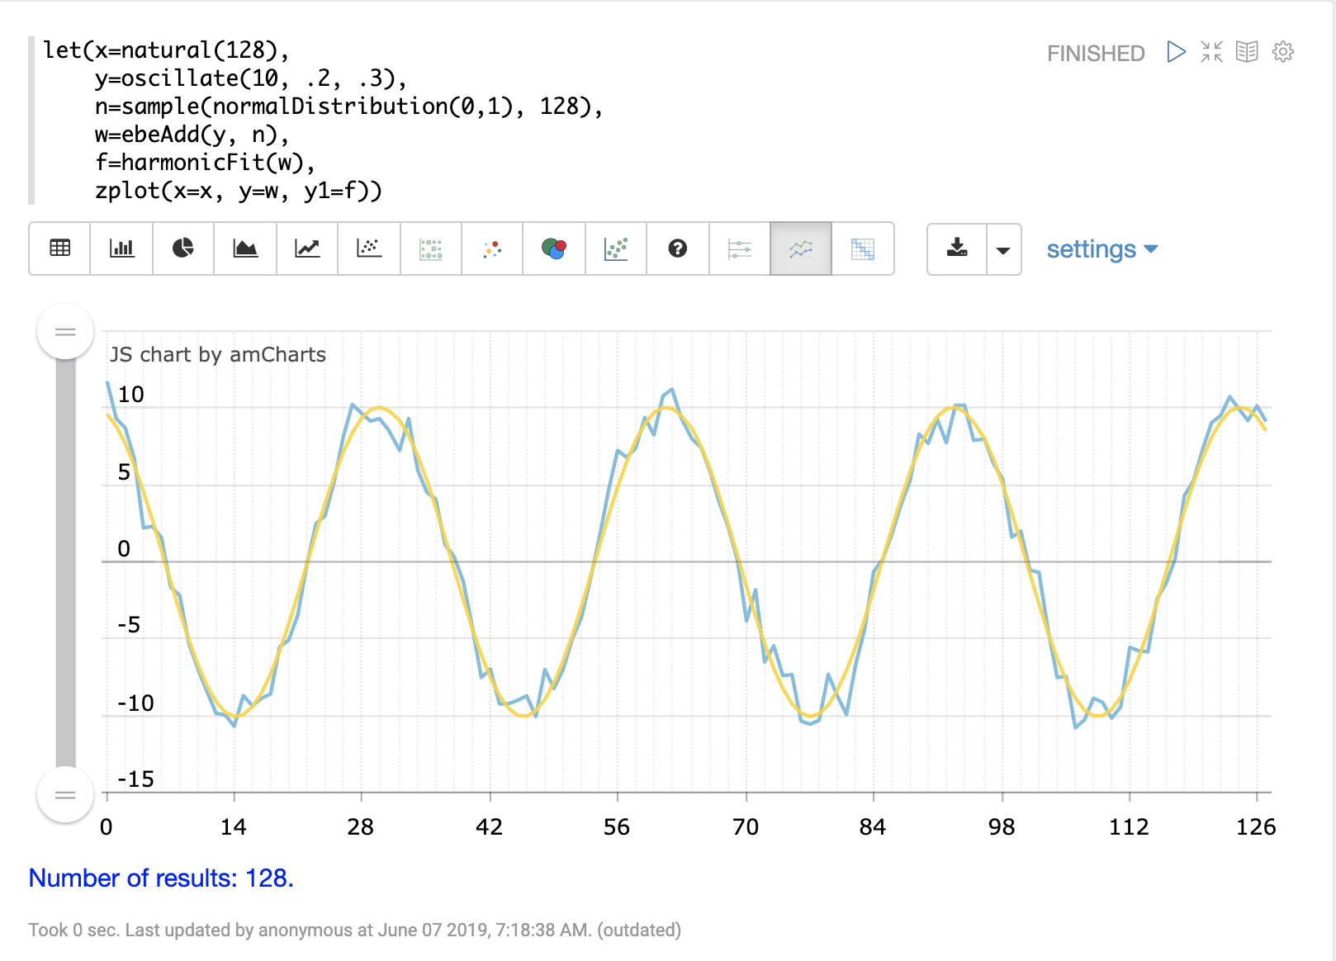Click the question mark help icon

pyautogui.click(x=678, y=249)
